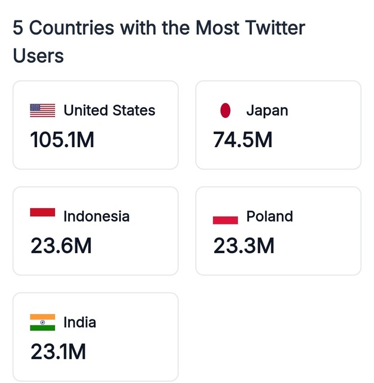Select the Poland country label
The image size is (374, 383).
pyautogui.click(x=270, y=216)
